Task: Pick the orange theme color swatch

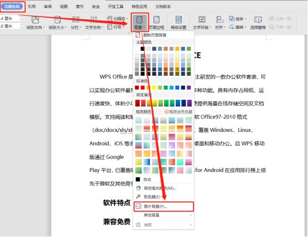Action: click(166, 48)
